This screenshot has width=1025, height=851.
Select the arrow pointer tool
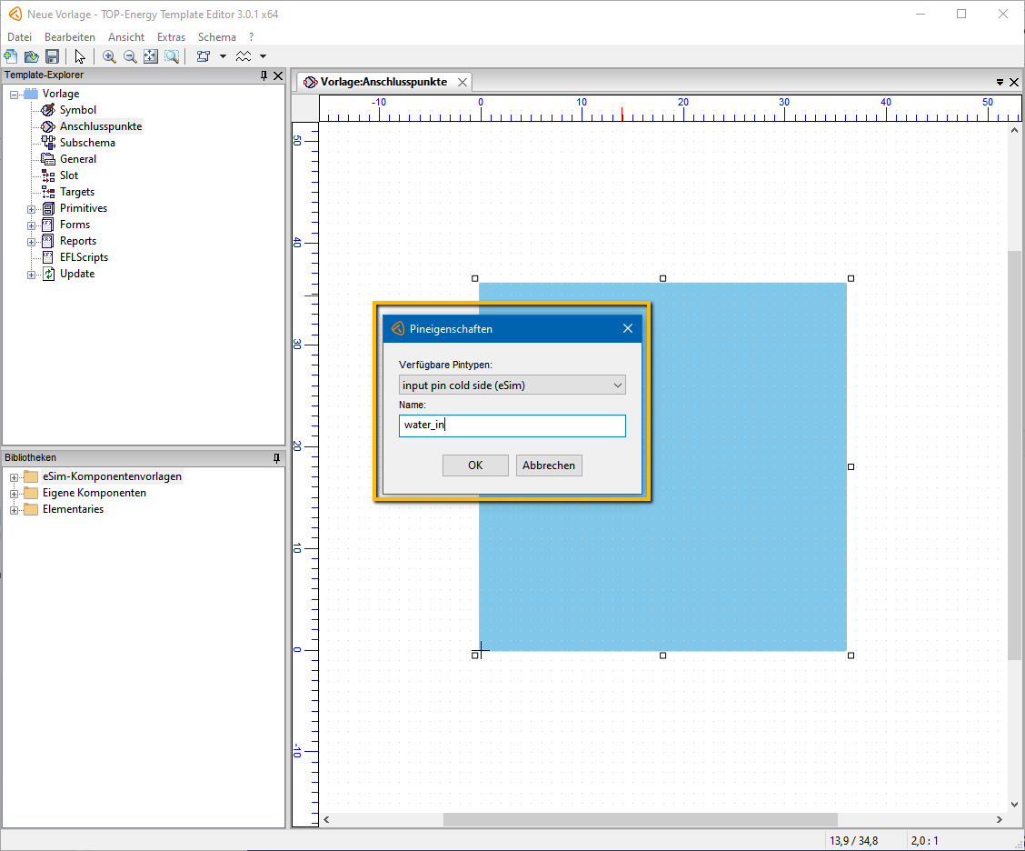pyautogui.click(x=80, y=56)
